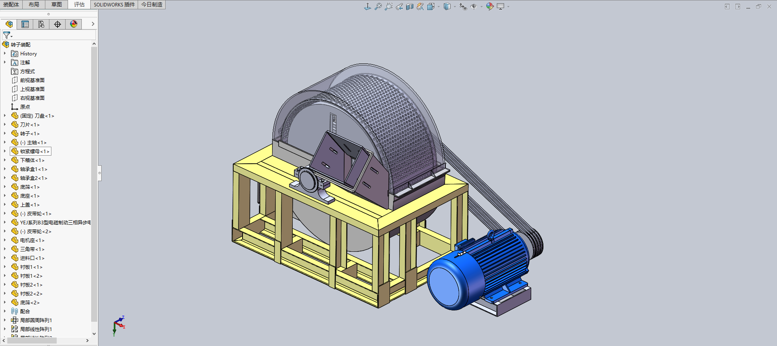Open Apply Scene dropdown arrow

pyautogui.click(x=481, y=6)
